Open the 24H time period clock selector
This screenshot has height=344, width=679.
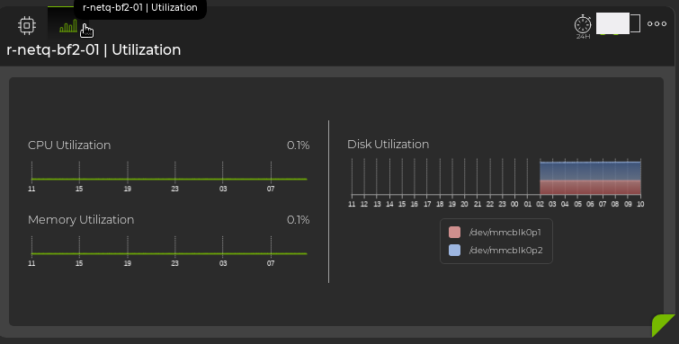point(583,26)
